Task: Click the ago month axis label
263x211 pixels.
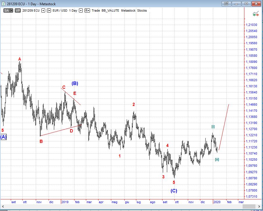Action: (x=152, y=202)
